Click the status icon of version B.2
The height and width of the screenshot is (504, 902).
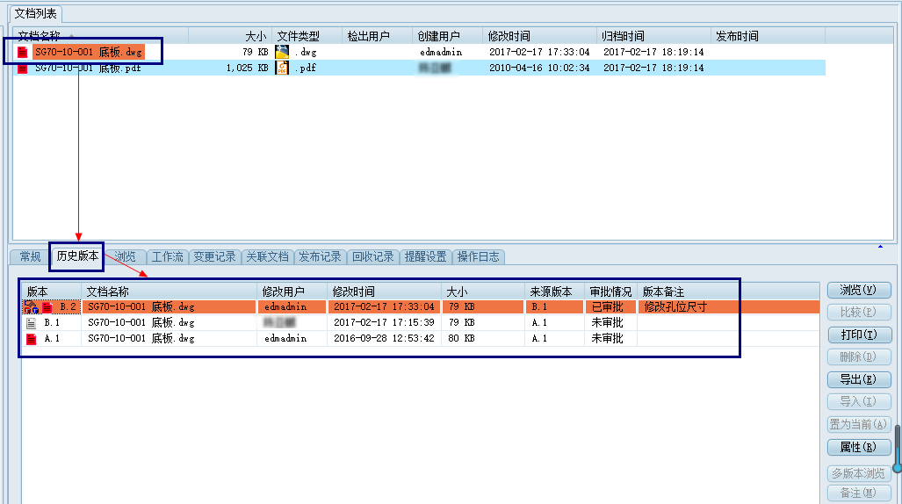(x=31, y=307)
